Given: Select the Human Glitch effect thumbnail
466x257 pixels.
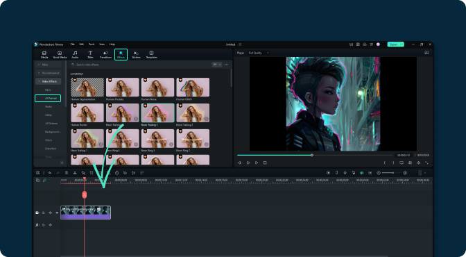Looking at the screenshot, I should click(193, 88).
